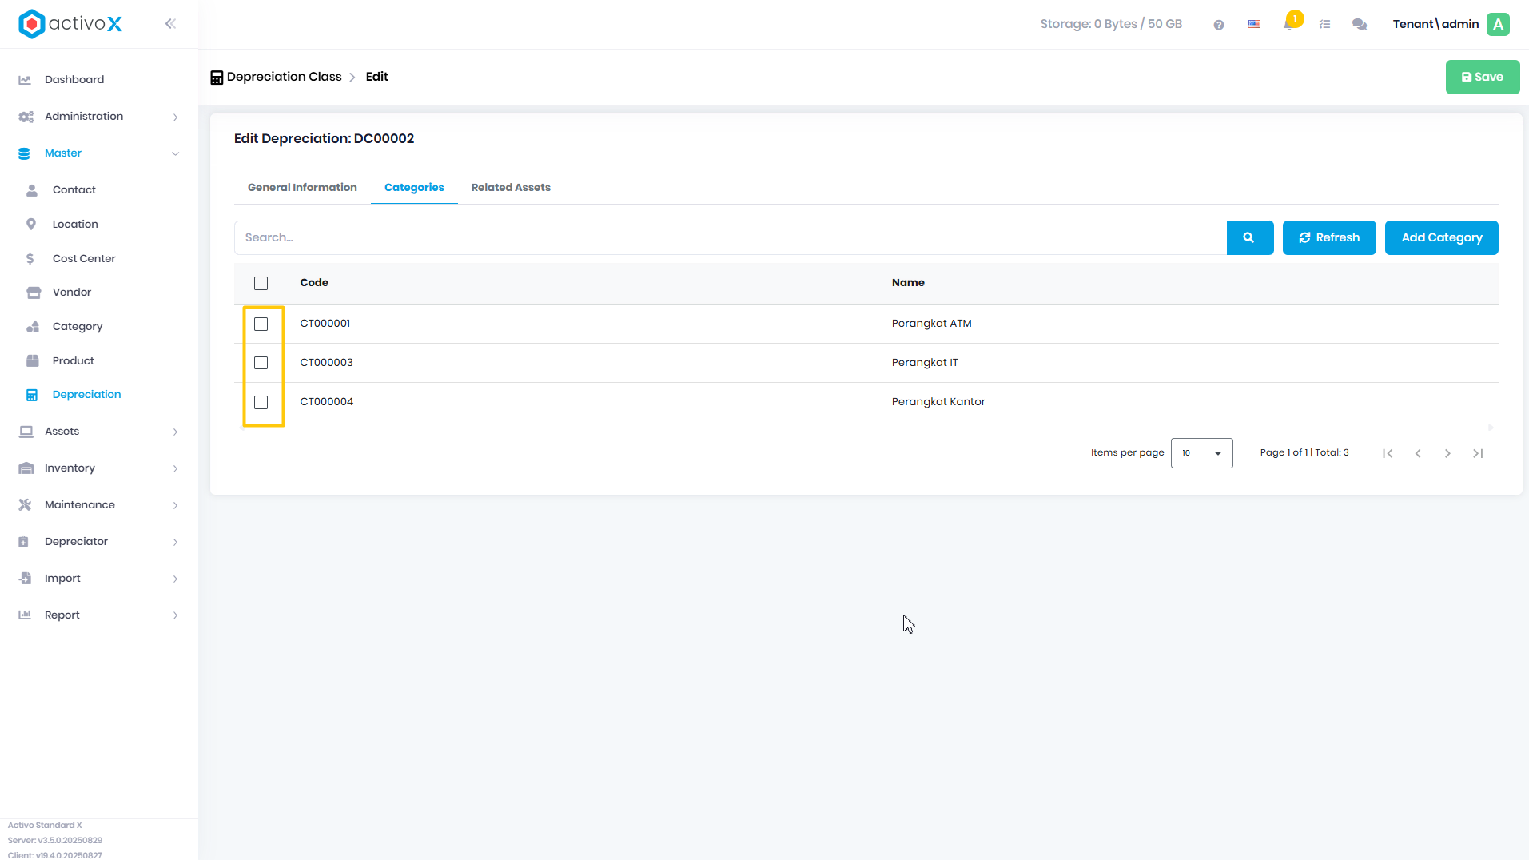Open notifications bell icon
Viewport: 1529px width, 860px height.
pyautogui.click(x=1288, y=25)
